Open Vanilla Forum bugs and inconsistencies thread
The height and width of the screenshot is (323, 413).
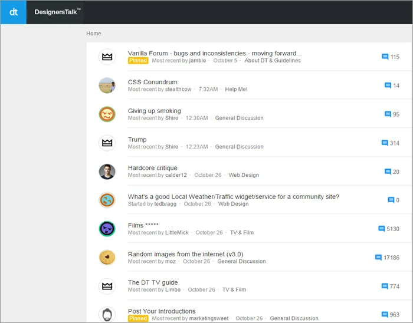pyautogui.click(x=215, y=54)
